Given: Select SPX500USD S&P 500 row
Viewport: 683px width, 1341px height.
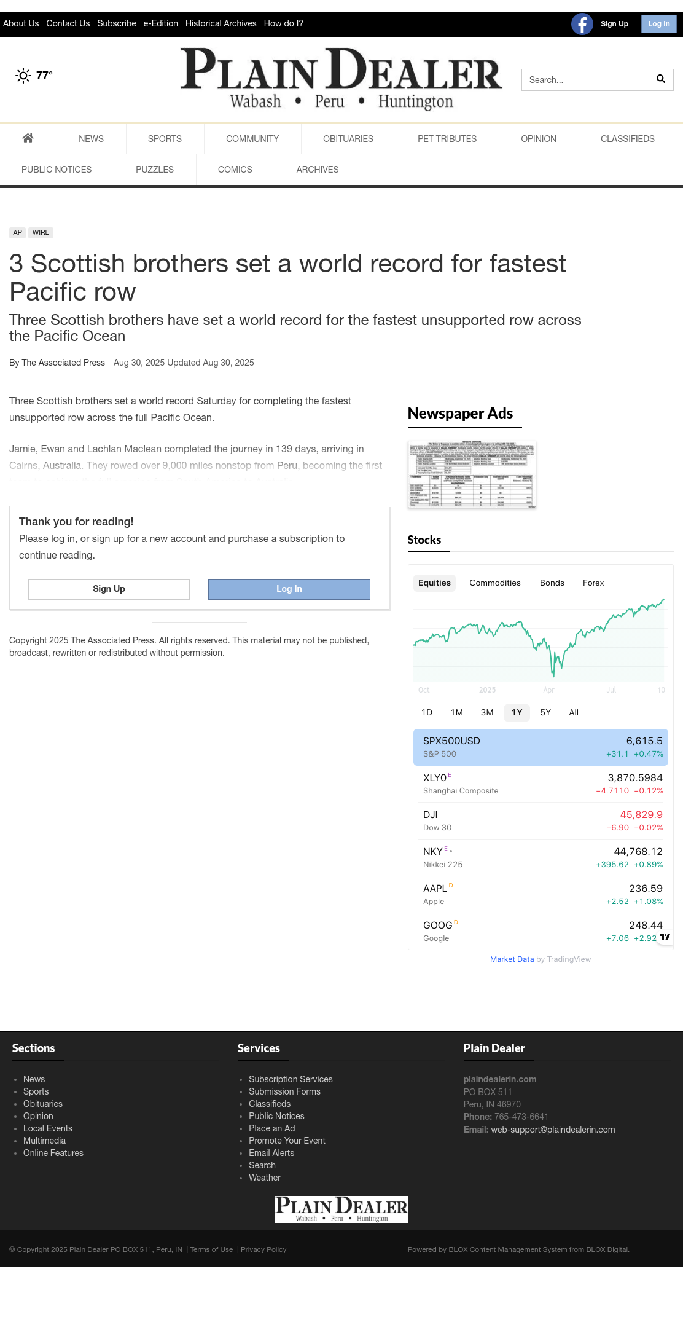Looking at the screenshot, I should point(541,747).
